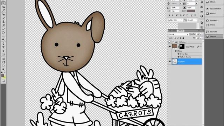Toggle Strikethrough in Character panel

pos(195,15)
